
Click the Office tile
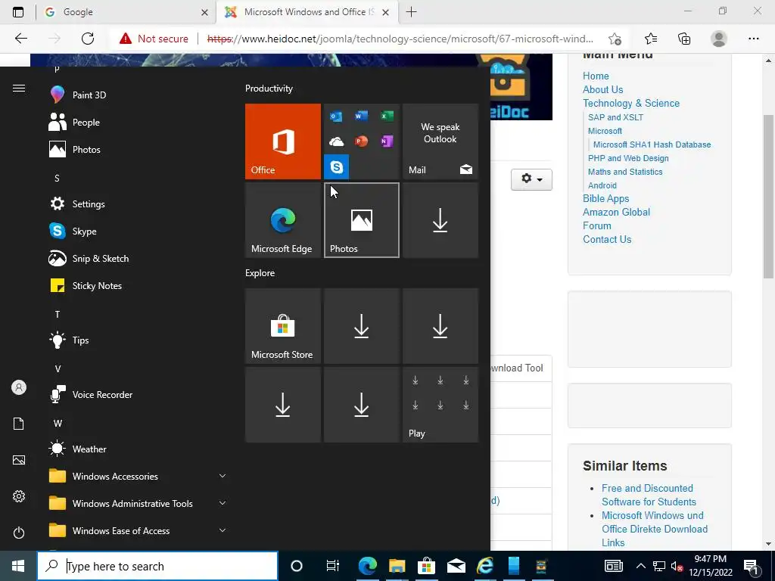point(283,141)
